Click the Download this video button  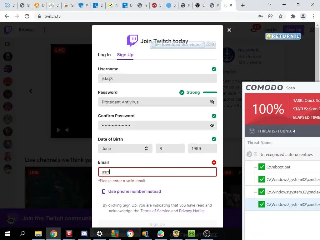(x=178, y=44)
